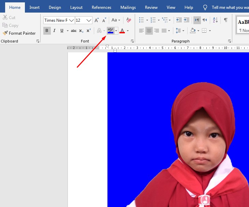
Task: Expand numbering library dropdown arrow
Action: (159, 20)
